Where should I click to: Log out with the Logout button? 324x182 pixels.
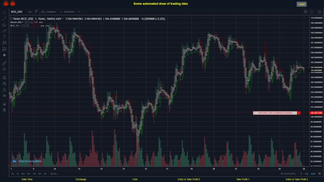302,4
